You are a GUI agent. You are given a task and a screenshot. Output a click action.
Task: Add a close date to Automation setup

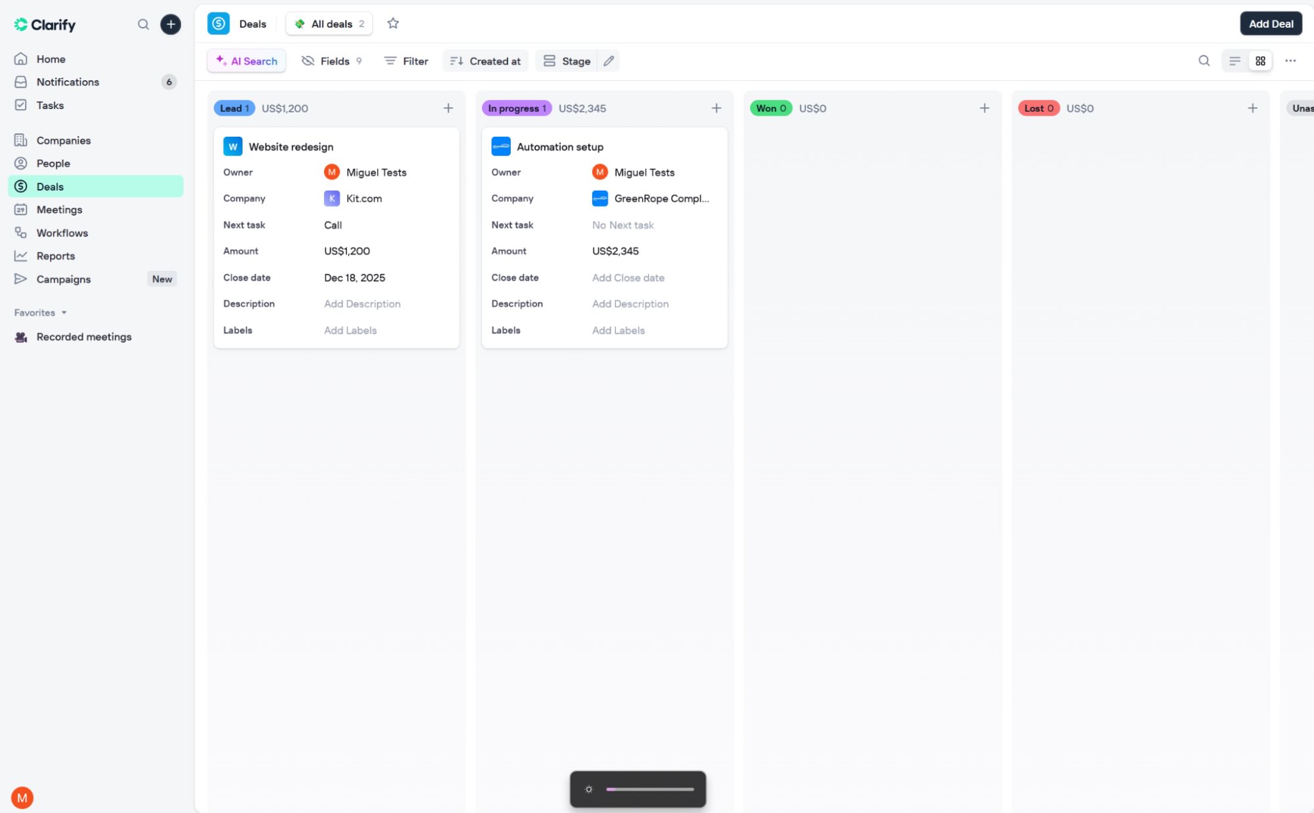(x=627, y=277)
